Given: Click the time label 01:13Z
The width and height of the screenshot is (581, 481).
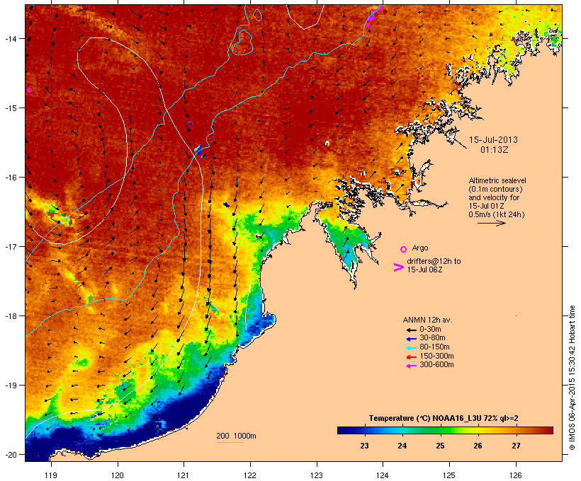Looking at the screenshot, I should coord(494,150).
